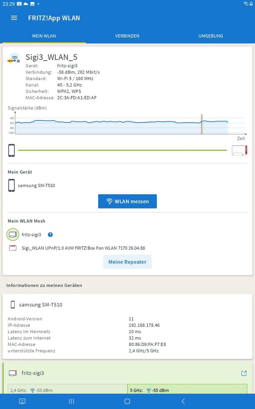
Task: Tap the 2,4 GHz Wi-Fi signal icon
Action: pyautogui.click(x=33, y=390)
